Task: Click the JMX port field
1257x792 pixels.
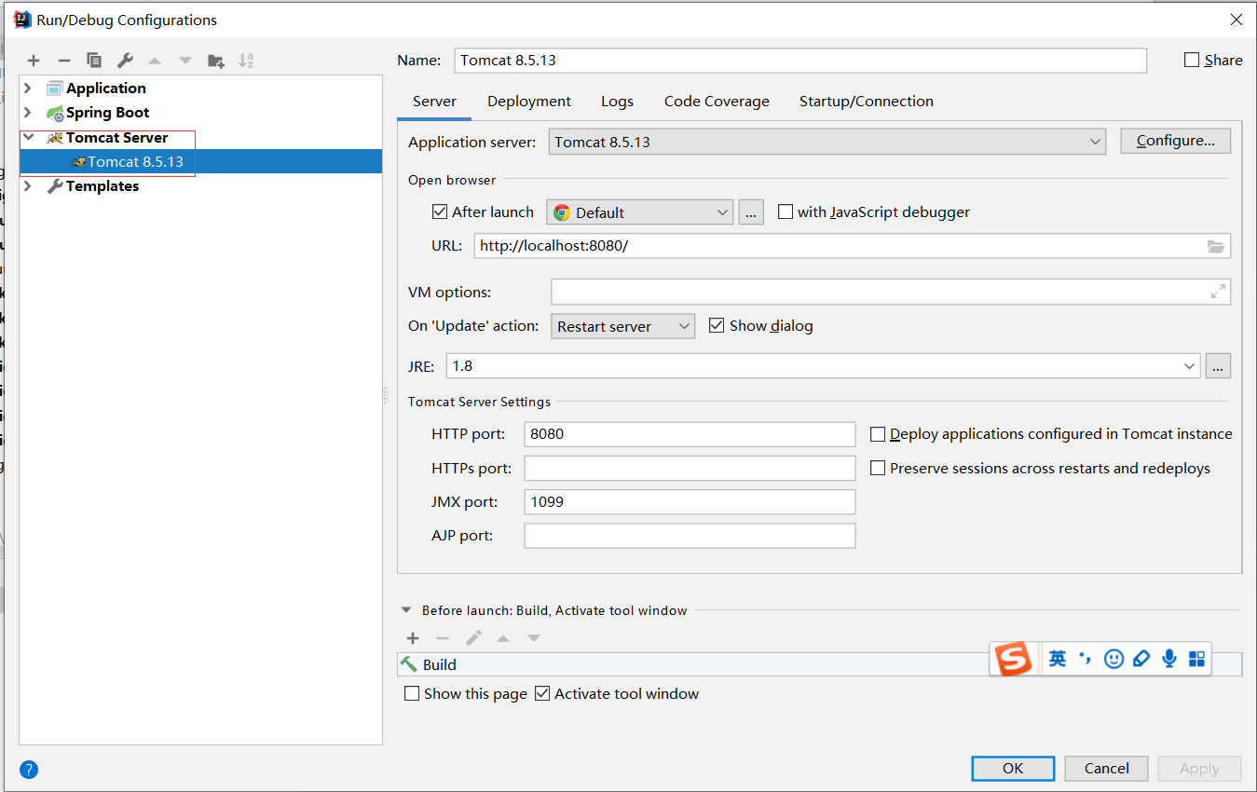Action: pos(690,501)
